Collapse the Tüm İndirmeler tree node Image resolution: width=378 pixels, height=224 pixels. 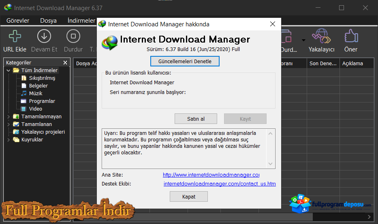9,70
